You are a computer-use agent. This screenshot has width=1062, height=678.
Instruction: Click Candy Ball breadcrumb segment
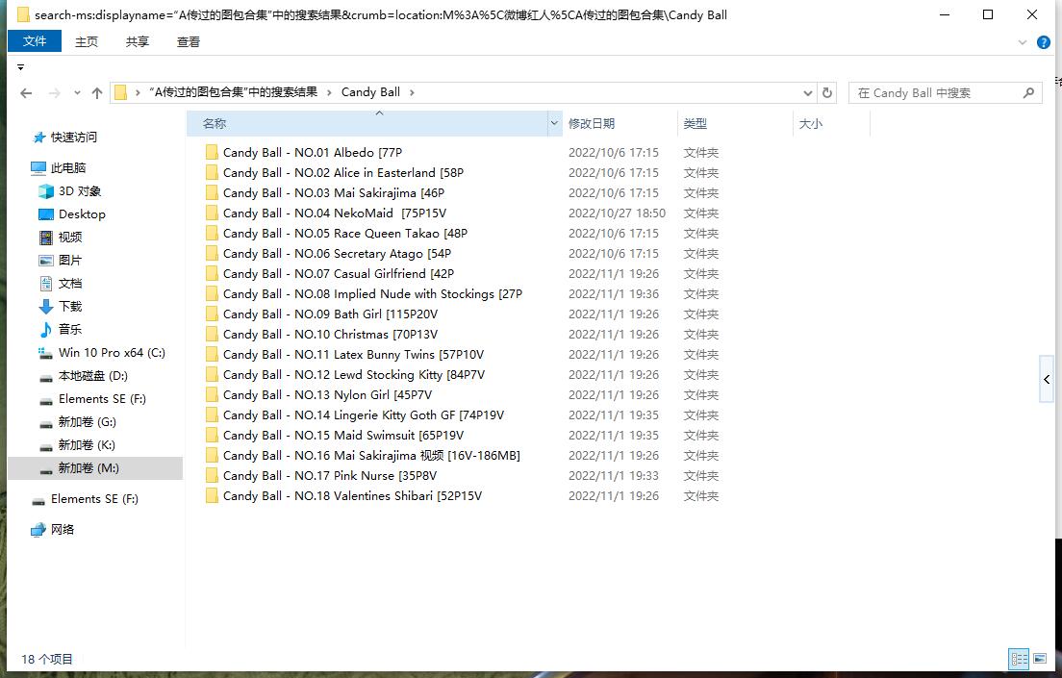370,92
